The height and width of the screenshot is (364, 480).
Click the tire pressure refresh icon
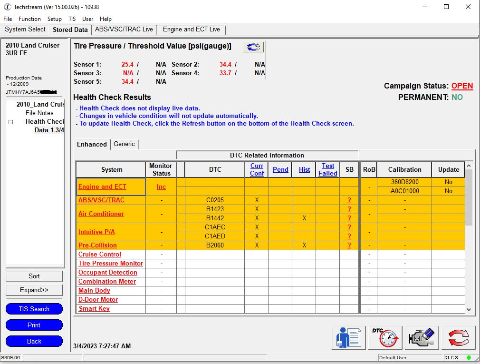pyautogui.click(x=253, y=47)
